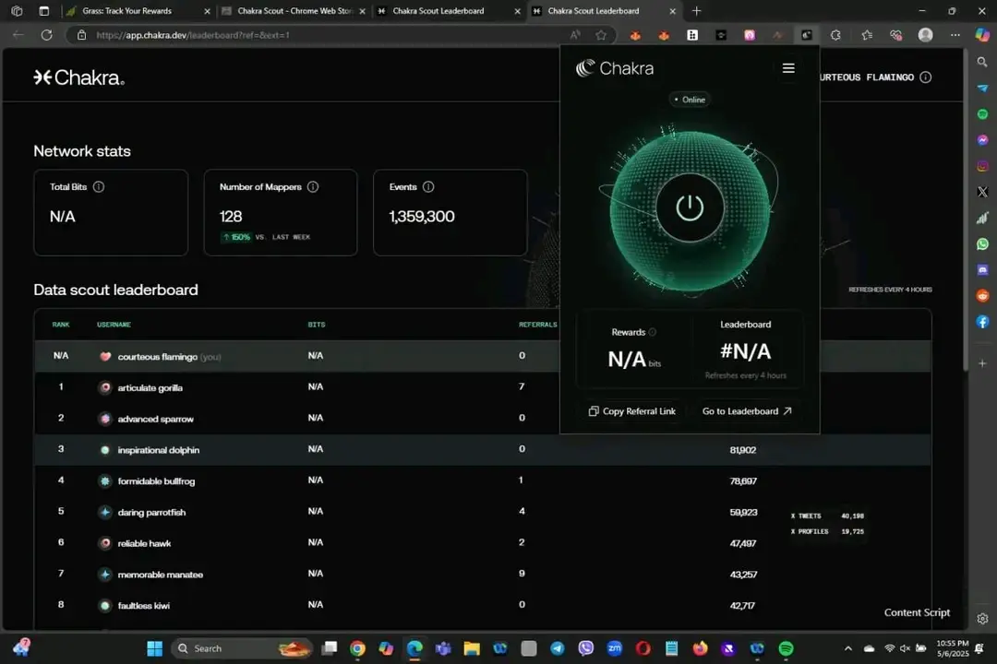This screenshot has width=997, height=664.
Task: Open the Copilot icon in Edge toolbar
Action: point(982,35)
